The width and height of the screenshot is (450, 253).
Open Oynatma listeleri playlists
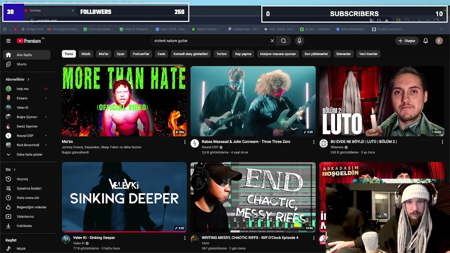27,188
